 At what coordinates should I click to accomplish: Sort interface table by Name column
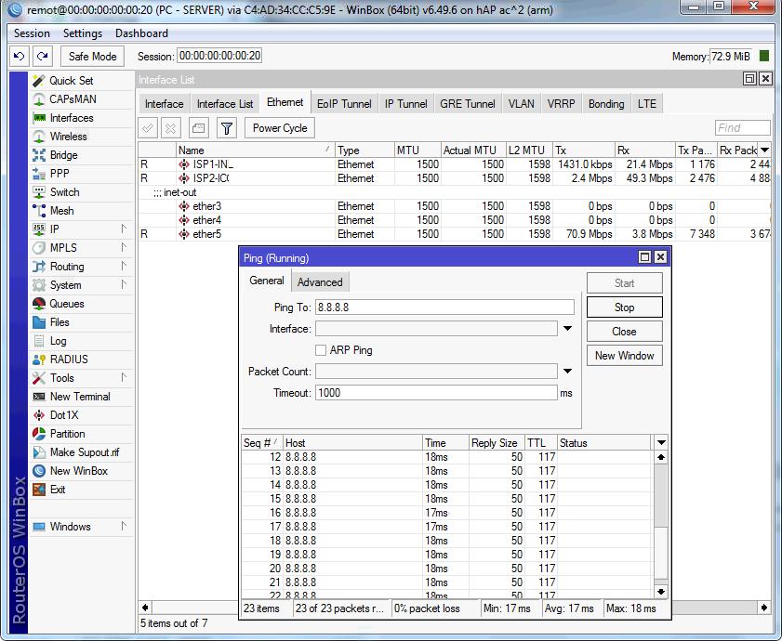(256, 150)
